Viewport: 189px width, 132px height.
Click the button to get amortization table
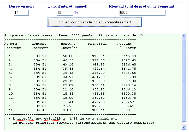[94, 22]
